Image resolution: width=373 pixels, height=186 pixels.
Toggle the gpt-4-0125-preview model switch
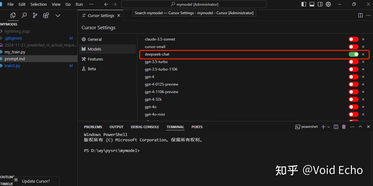click(x=354, y=84)
